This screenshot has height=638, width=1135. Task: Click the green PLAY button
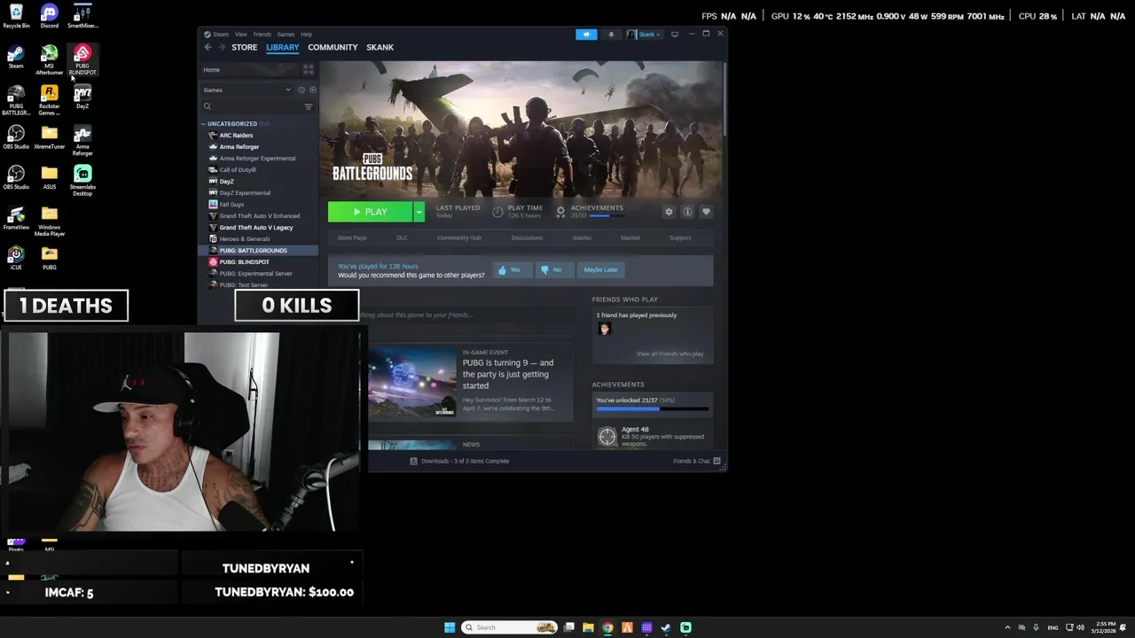[x=370, y=212]
